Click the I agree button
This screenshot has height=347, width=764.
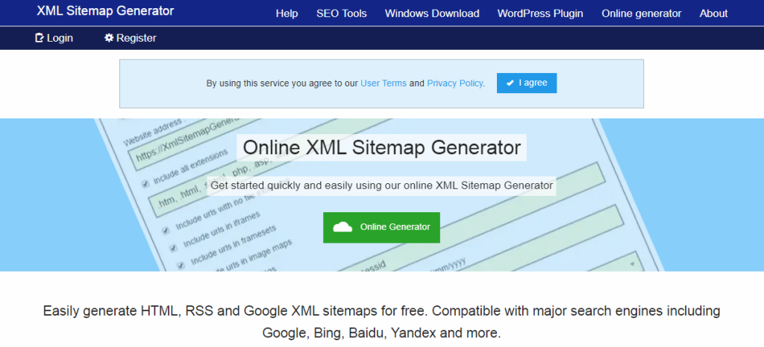527,83
